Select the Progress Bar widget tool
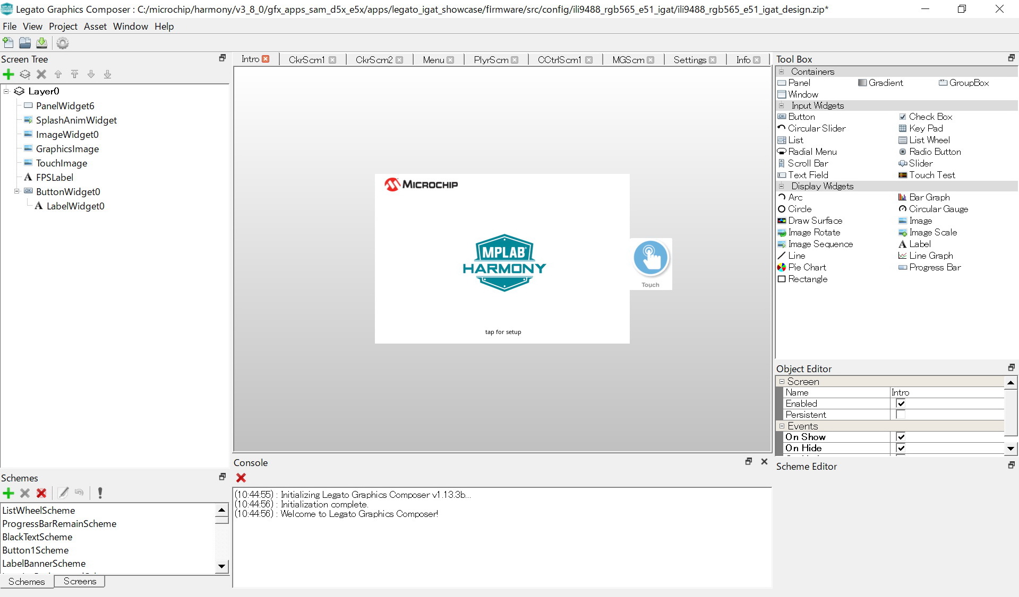This screenshot has height=597, width=1019. [x=930, y=267]
